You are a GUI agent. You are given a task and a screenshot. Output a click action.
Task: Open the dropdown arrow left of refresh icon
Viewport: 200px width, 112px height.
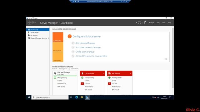point(137,23)
